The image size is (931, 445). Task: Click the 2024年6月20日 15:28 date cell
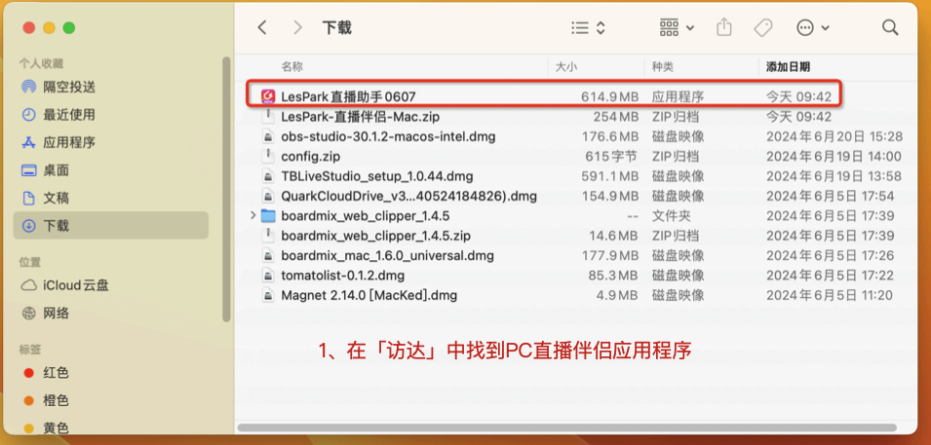[x=834, y=136]
